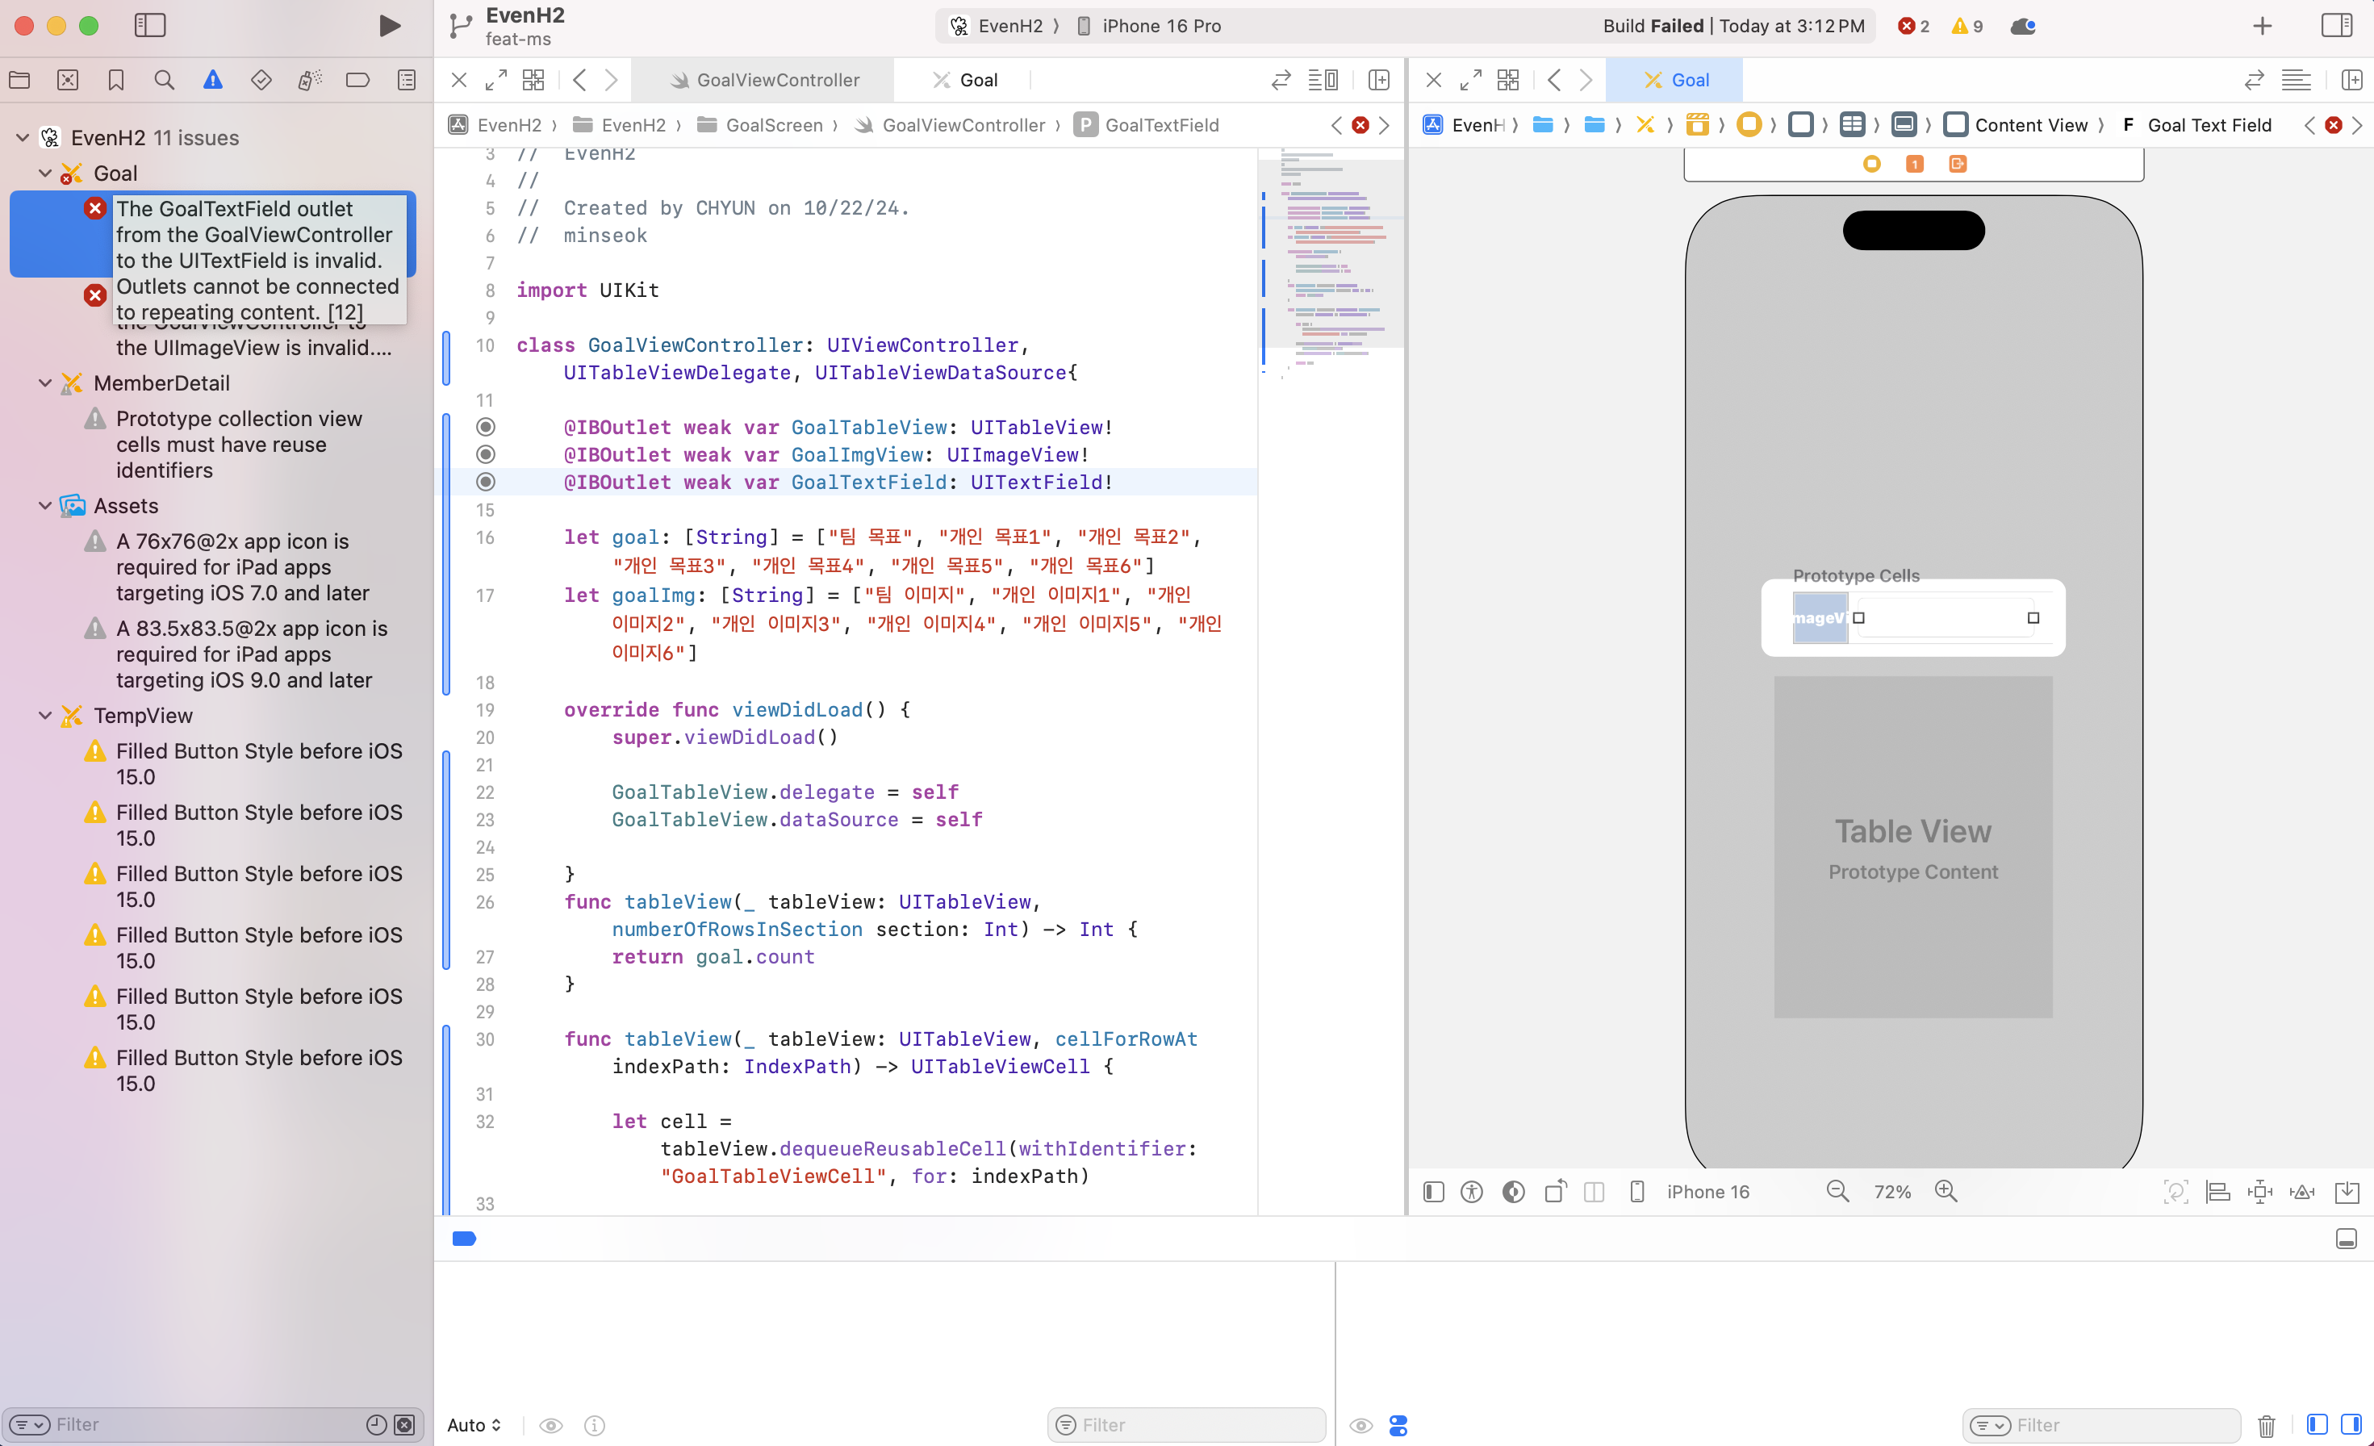The height and width of the screenshot is (1446, 2374).
Task: Open the Find navigator magnifier icon
Action: pos(165,80)
